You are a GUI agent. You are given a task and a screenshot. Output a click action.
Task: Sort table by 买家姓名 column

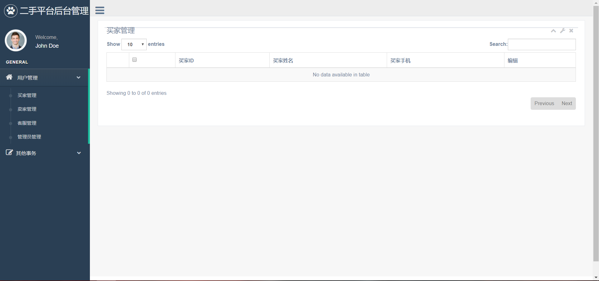point(328,61)
